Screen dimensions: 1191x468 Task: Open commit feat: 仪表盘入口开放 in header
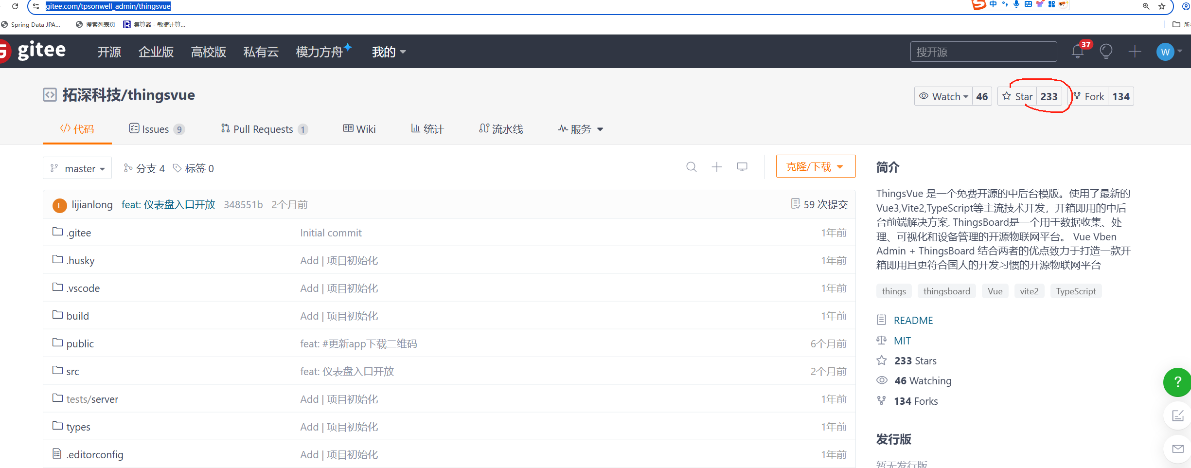pos(168,205)
